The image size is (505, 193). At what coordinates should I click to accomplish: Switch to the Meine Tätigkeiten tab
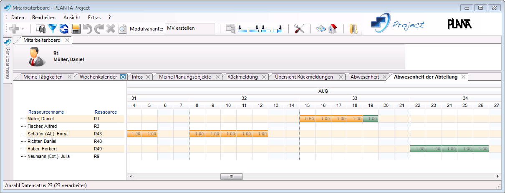pos(43,77)
